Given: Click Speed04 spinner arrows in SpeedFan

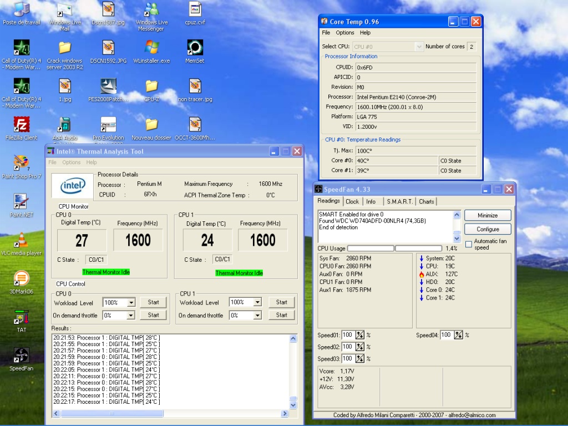Looking at the screenshot, I should [458, 335].
